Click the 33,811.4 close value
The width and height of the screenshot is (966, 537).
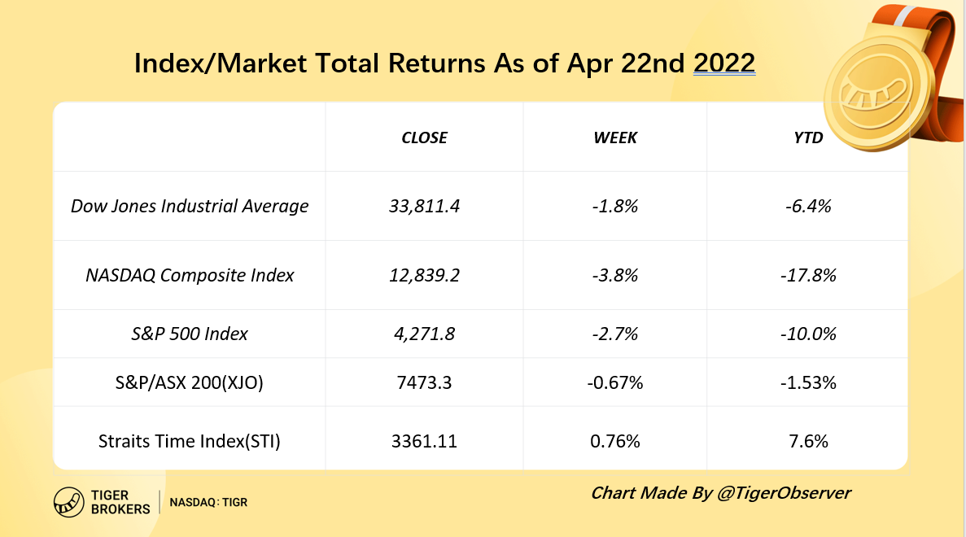pos(424,206)
